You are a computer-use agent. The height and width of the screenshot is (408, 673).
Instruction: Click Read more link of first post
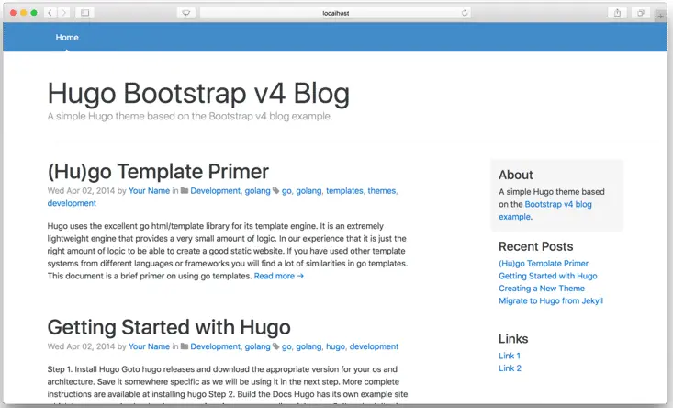tap(279, 276)
